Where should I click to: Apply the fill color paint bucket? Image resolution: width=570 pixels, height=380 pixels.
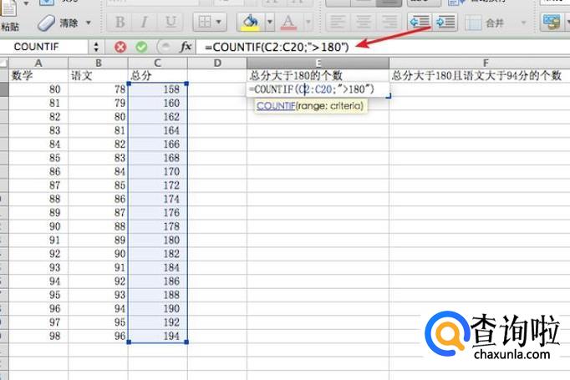tap(248, 21)
